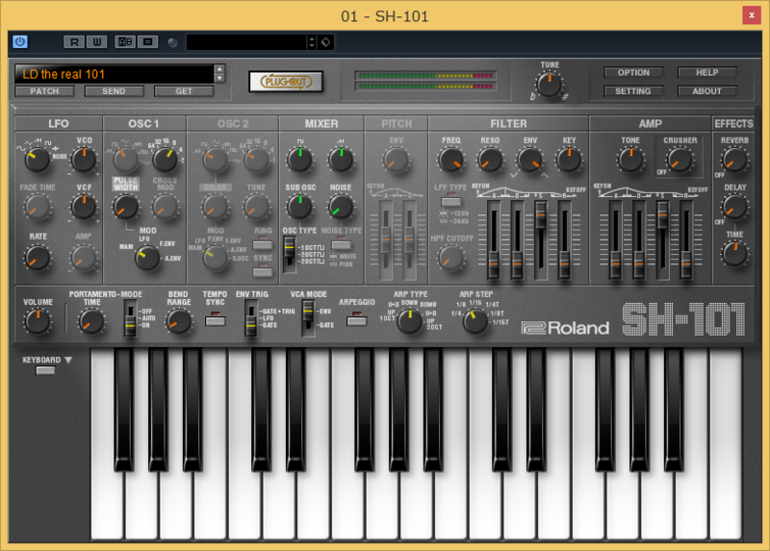The height and width of the screenshot is (551, 770).
Task: Open the preset management diamond icon
Action: click(325, 42)
